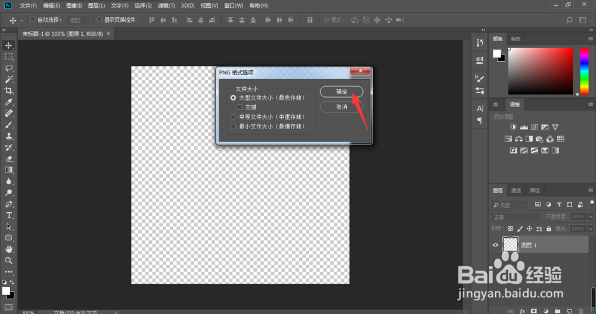596x314 pixels.
Task: Open the Move tool preset picker arrow
Action: pos(21,20)
